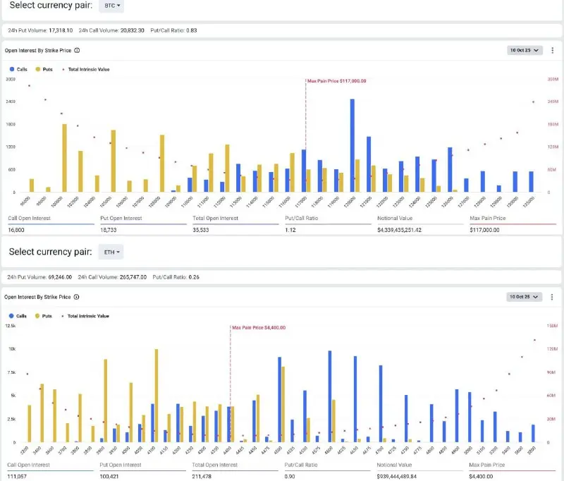The width and height of the screenshot is (564, 481).
Task: Toggle Puts series in ETH chart legend
Action: pyautogui.click(x=43, y=316)
